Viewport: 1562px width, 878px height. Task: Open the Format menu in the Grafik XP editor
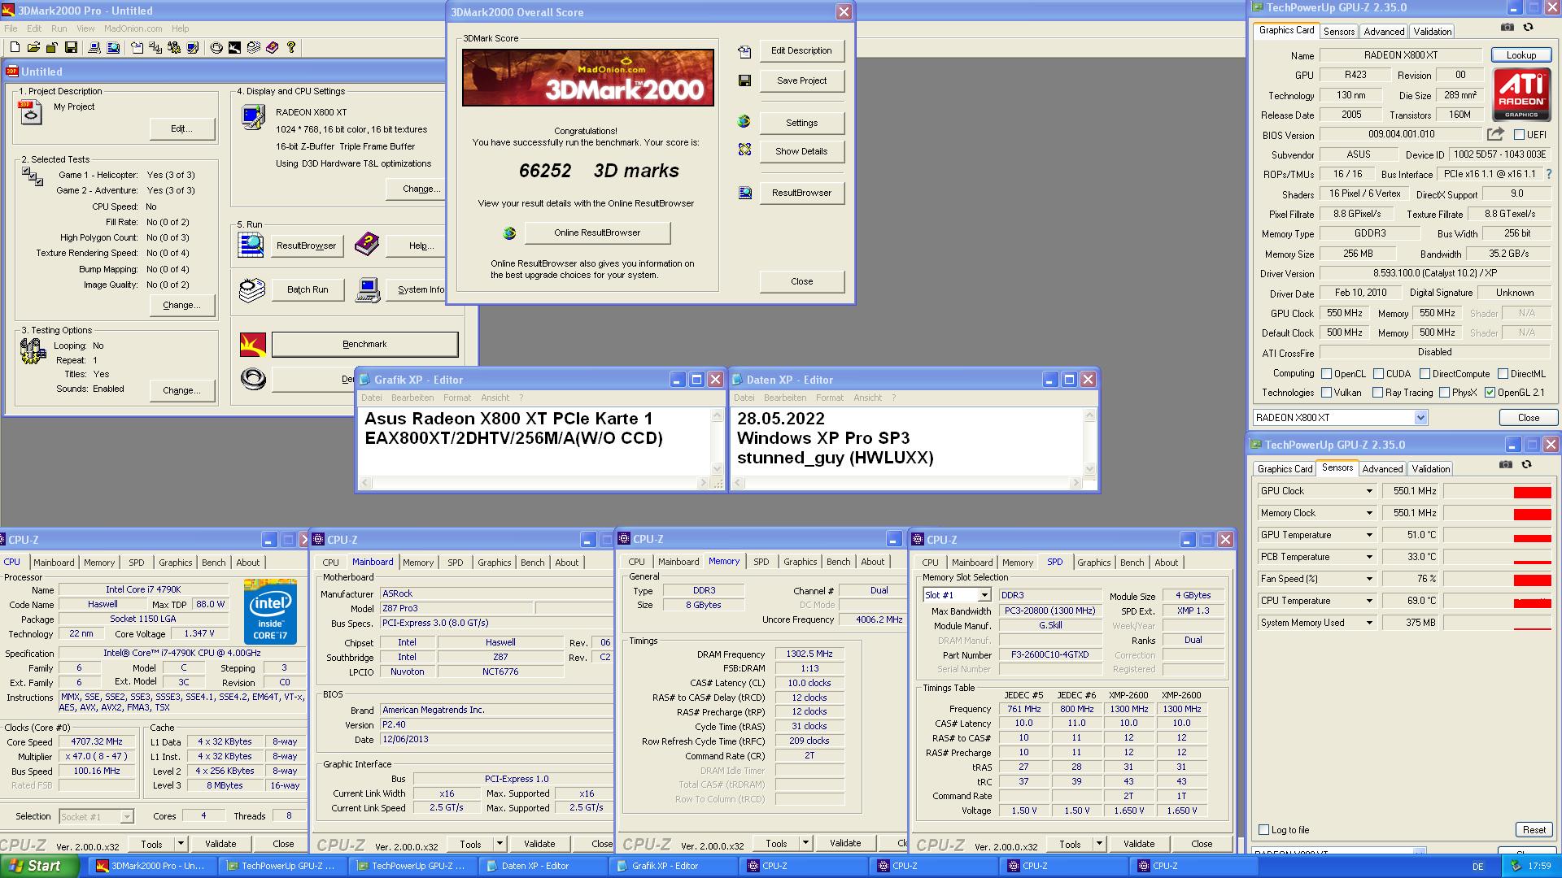pos(456,398)
